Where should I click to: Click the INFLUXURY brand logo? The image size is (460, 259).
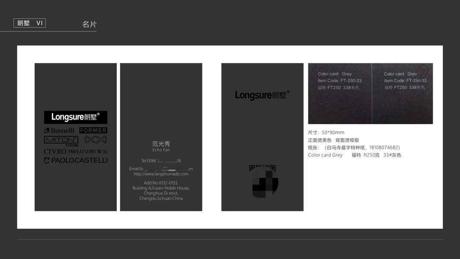(88, 152)
